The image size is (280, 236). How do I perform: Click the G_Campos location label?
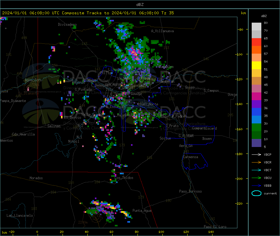211,91
